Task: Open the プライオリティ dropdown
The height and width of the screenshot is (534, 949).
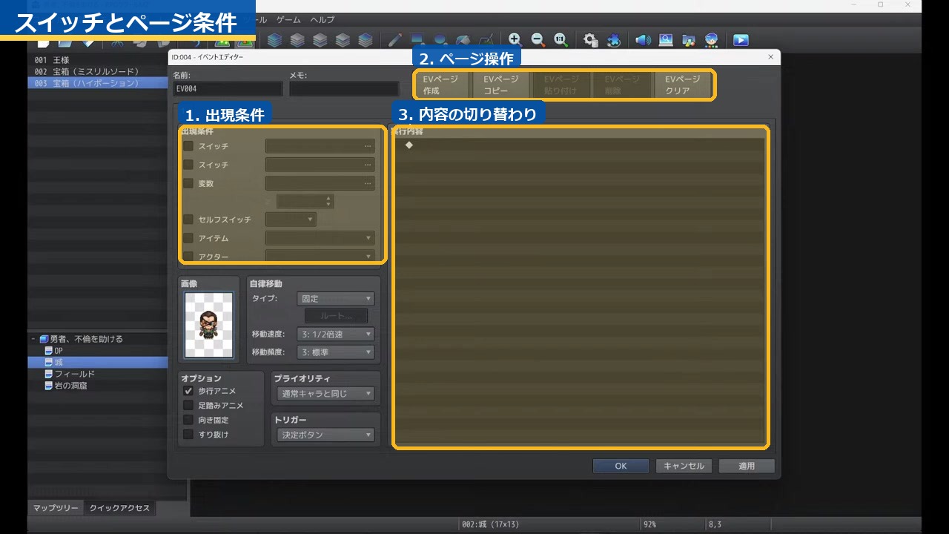Action: pyautogui.click(x=325, y=394)
